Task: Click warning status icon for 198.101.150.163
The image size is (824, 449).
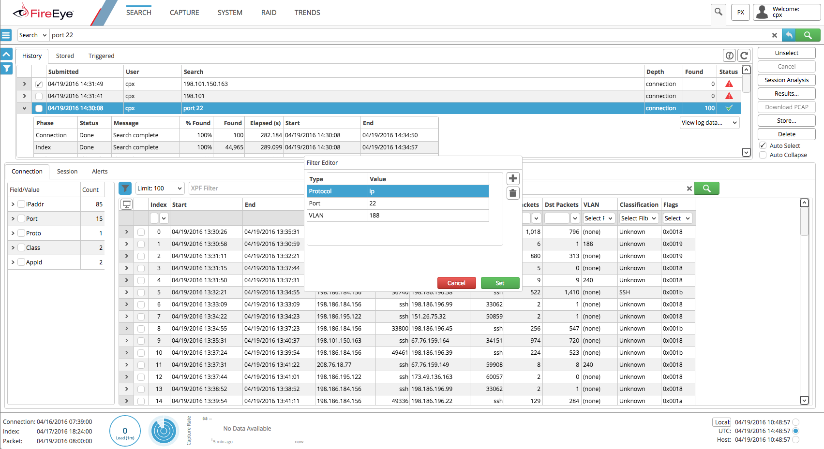Action: 729,84
